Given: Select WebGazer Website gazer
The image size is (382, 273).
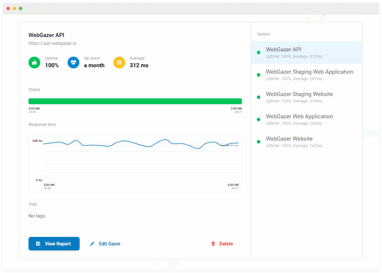Looking at the screenshot, I should coord(307,142).
